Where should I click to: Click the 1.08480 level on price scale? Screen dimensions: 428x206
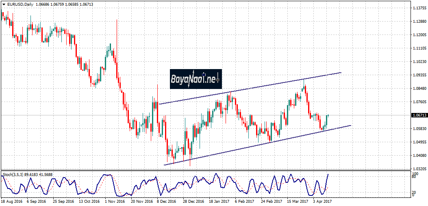tap(419, 89)
